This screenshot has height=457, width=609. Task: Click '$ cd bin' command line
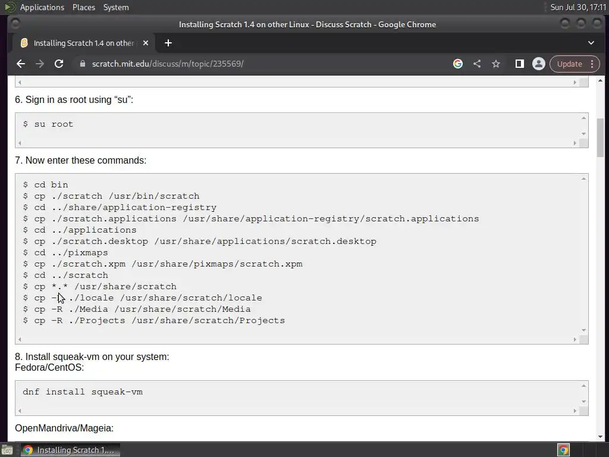[x=45, y=184]
